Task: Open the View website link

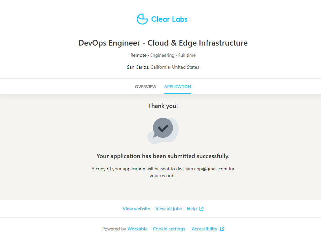Action: click(136, 209)
